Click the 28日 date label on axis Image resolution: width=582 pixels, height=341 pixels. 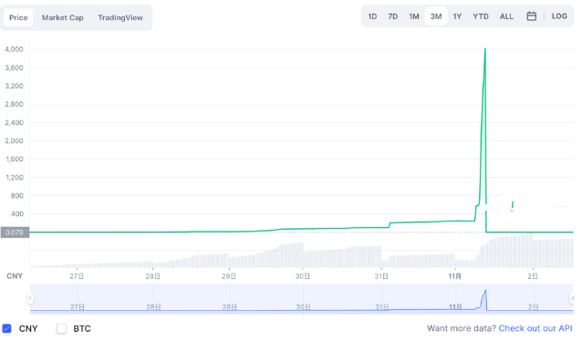click(152, 276)
